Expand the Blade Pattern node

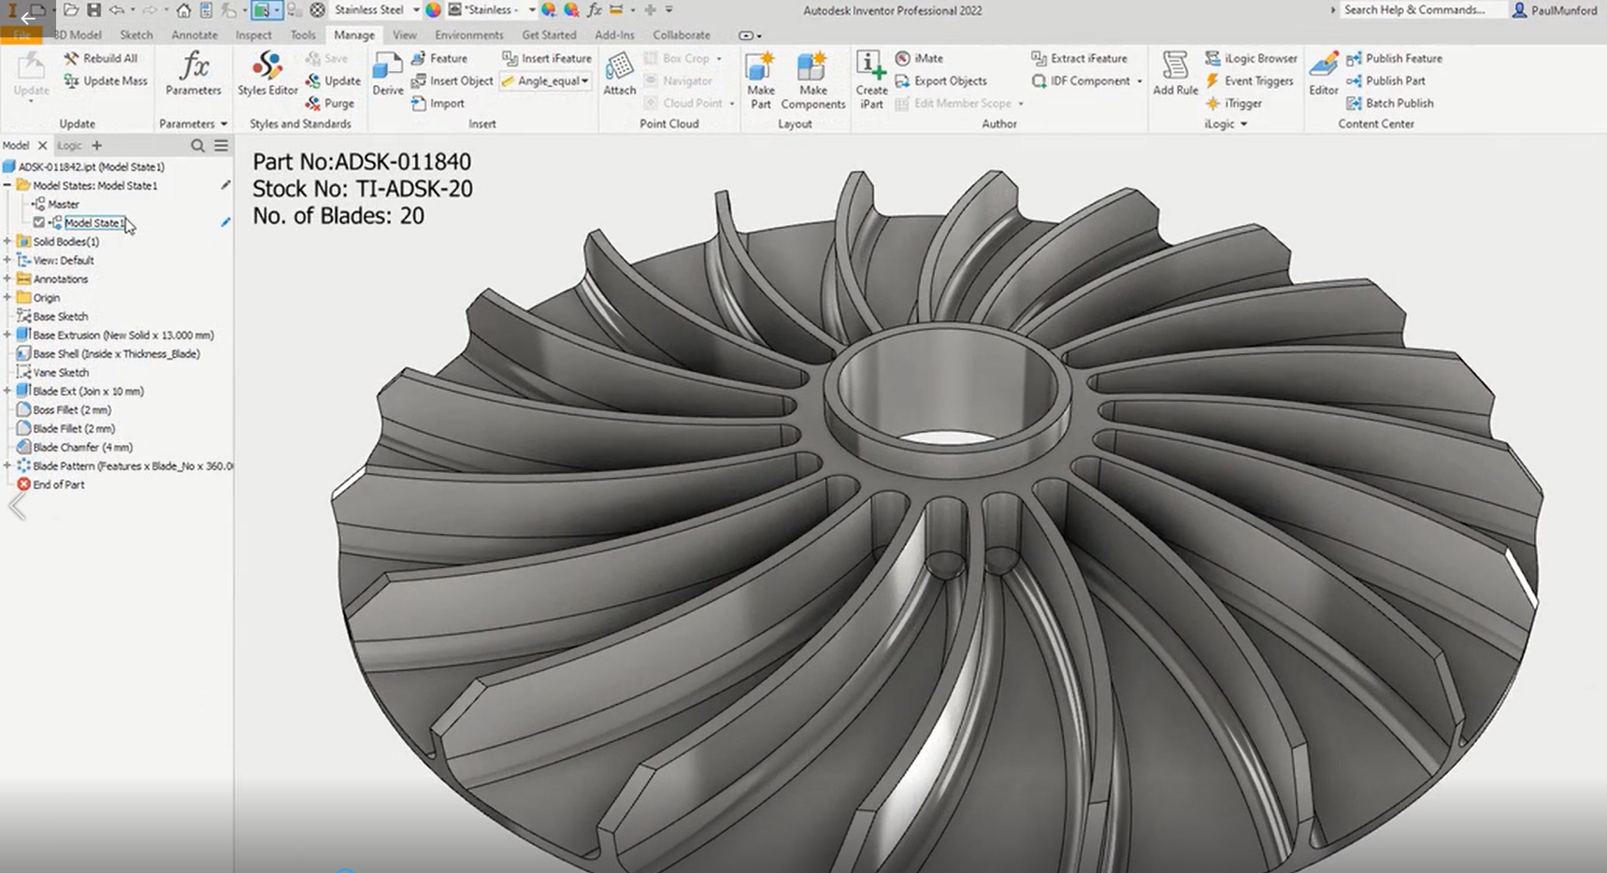[7, 465]
